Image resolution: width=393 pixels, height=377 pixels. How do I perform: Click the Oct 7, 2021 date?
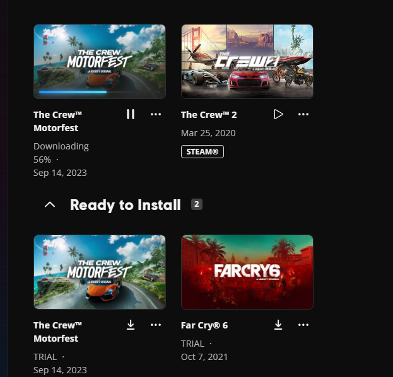tap(204, 357)
